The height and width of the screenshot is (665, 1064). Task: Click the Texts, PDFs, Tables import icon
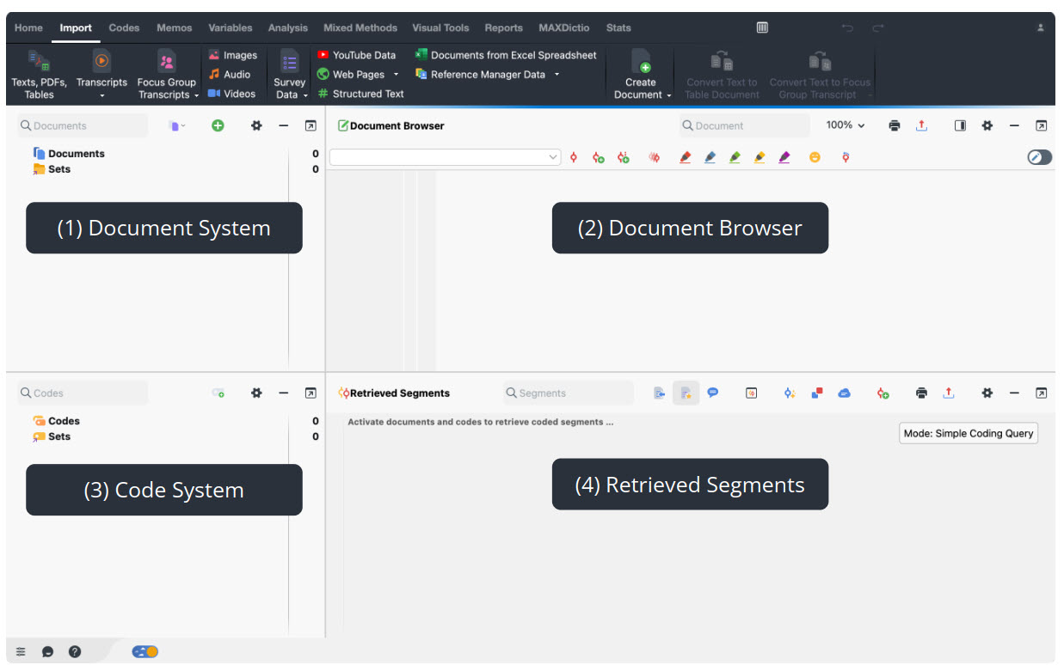click(39, 62)
